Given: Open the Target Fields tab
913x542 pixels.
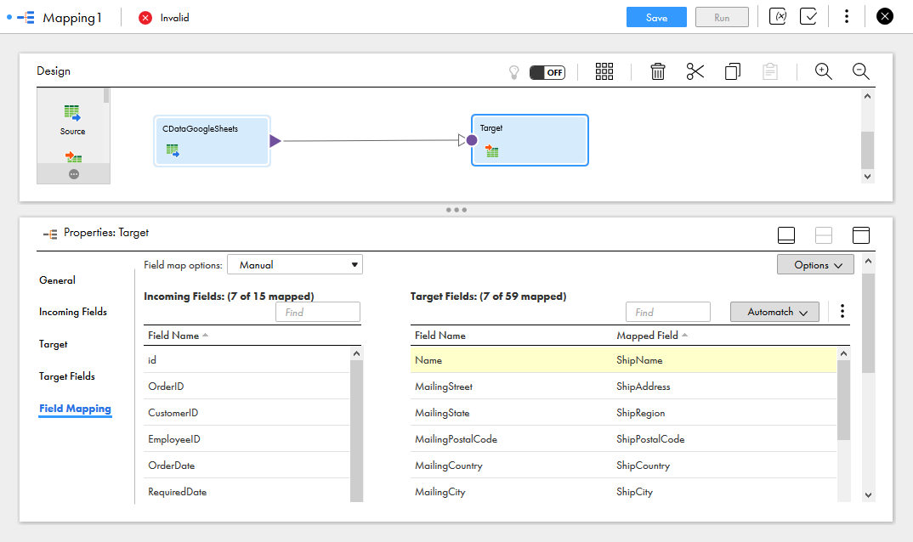Looking at the screenshot, I should click(x=67, y=376).
